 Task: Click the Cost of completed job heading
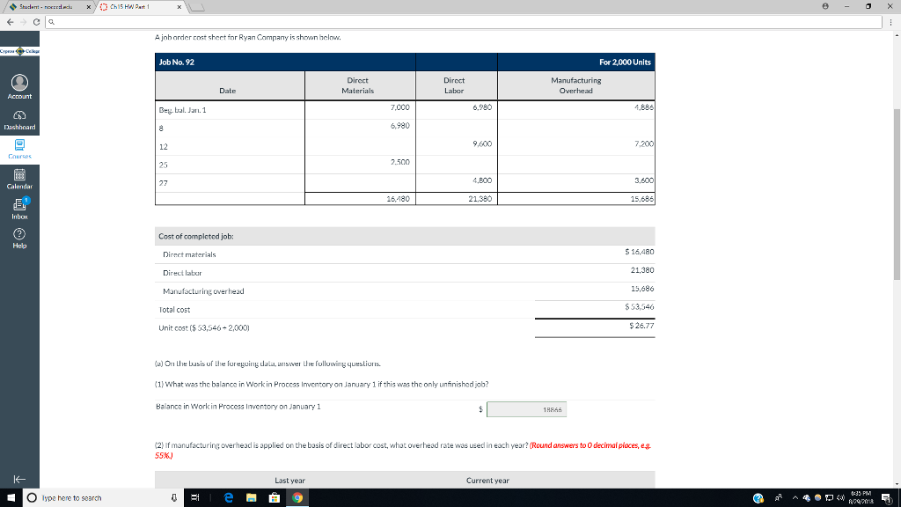pos(196,236)
